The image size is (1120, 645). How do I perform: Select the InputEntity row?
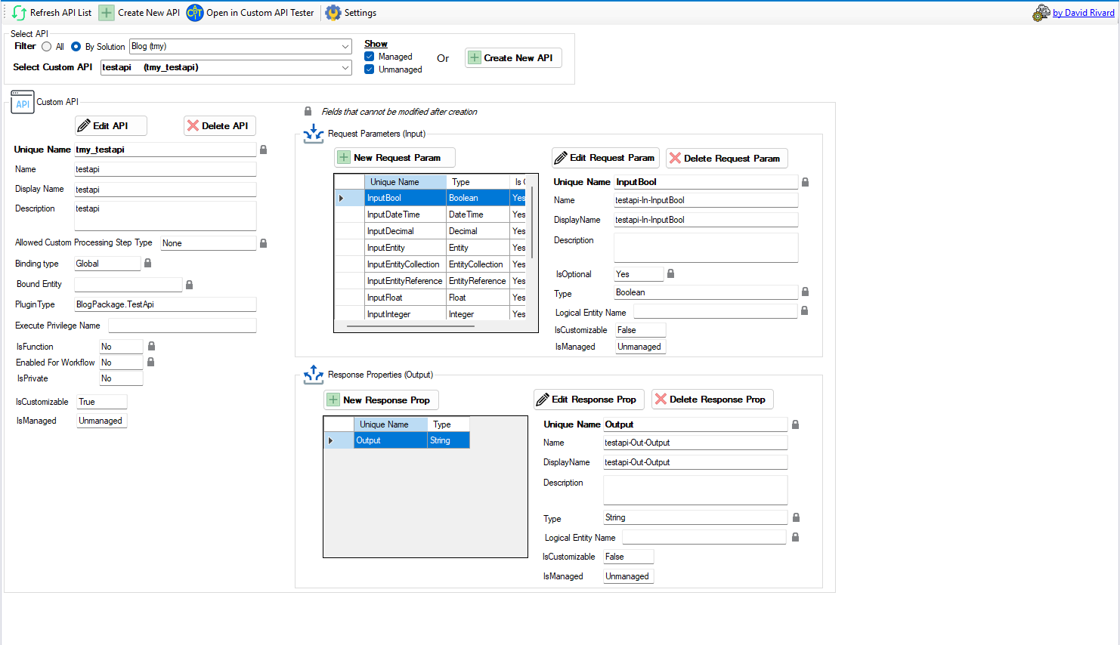tap(430, 248)
